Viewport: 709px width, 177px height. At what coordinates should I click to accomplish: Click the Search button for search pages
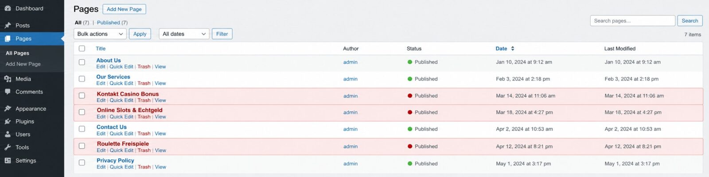click(690, 21)
